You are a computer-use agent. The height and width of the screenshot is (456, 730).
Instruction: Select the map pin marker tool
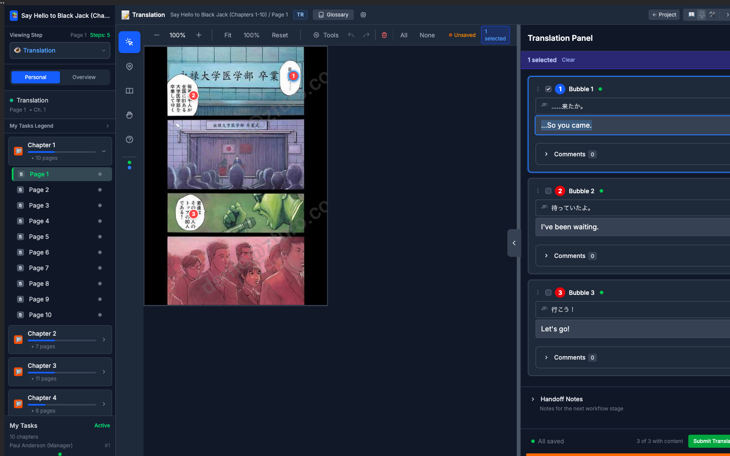(x=129, y=66)
